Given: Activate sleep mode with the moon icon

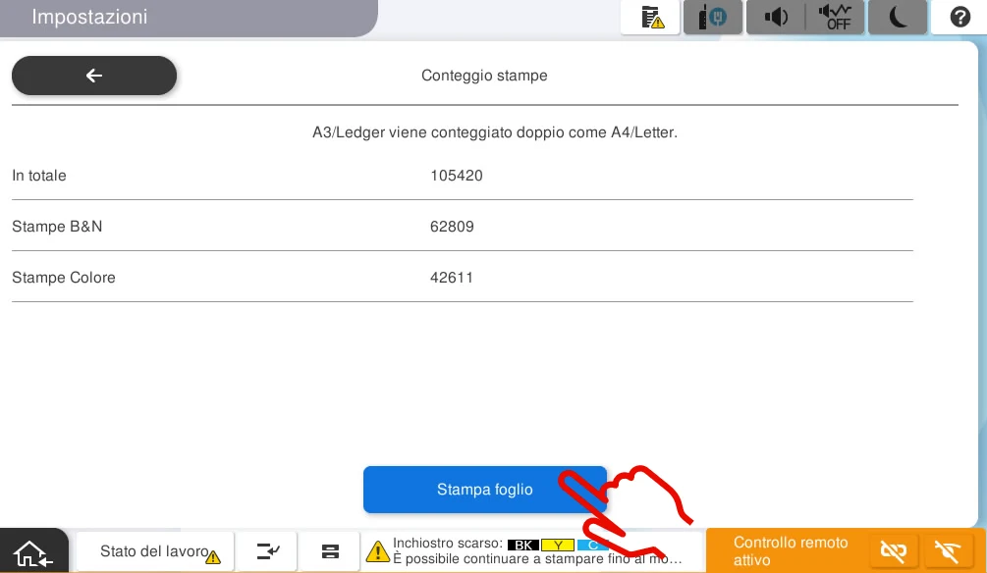Looking at the screenshot, I should point(898,17).
